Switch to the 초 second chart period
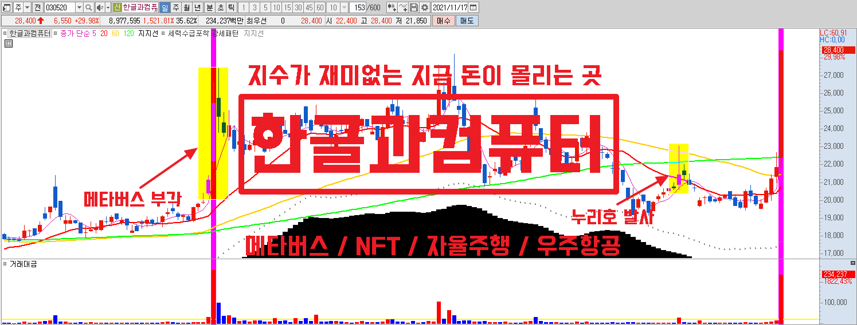Screen dimensions: 857x325 click(x=220, y=7)
